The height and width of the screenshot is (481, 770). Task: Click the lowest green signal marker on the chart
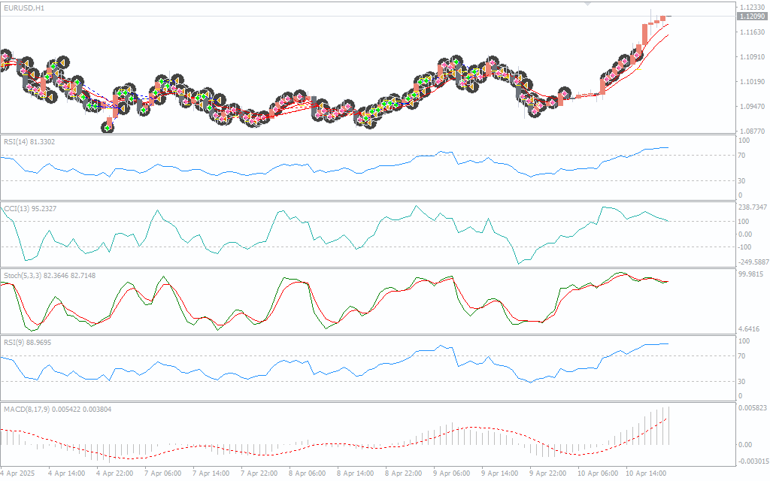tap(108, 128)
